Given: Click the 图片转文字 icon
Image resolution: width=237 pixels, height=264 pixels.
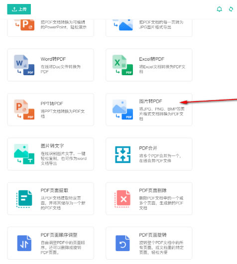Looking at the screenshot, I should click(24, 154).
